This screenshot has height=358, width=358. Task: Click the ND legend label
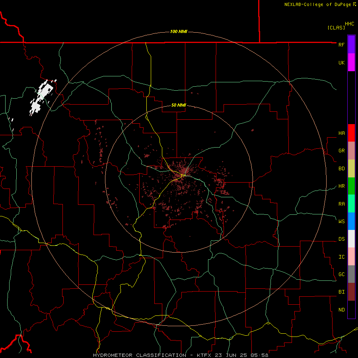341,310
